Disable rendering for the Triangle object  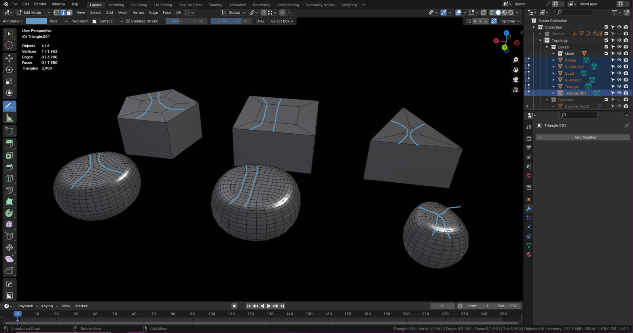pyautogui.click(x=626, y=87)
